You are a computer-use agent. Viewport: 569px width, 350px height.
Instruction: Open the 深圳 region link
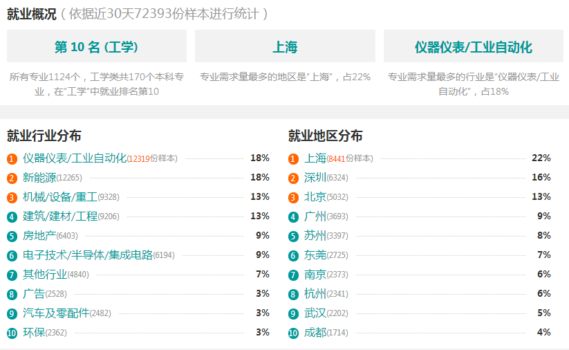click(x=315, y=178)
